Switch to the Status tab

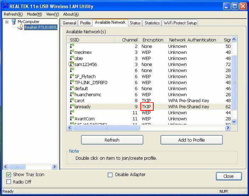pos(135,23)
